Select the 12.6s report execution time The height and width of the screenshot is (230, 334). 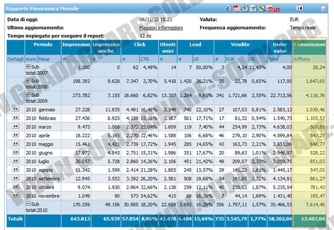click(145, 36)
